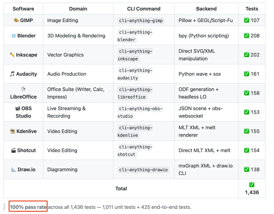
Task: Click the Total row label
Action: [121, 189]
